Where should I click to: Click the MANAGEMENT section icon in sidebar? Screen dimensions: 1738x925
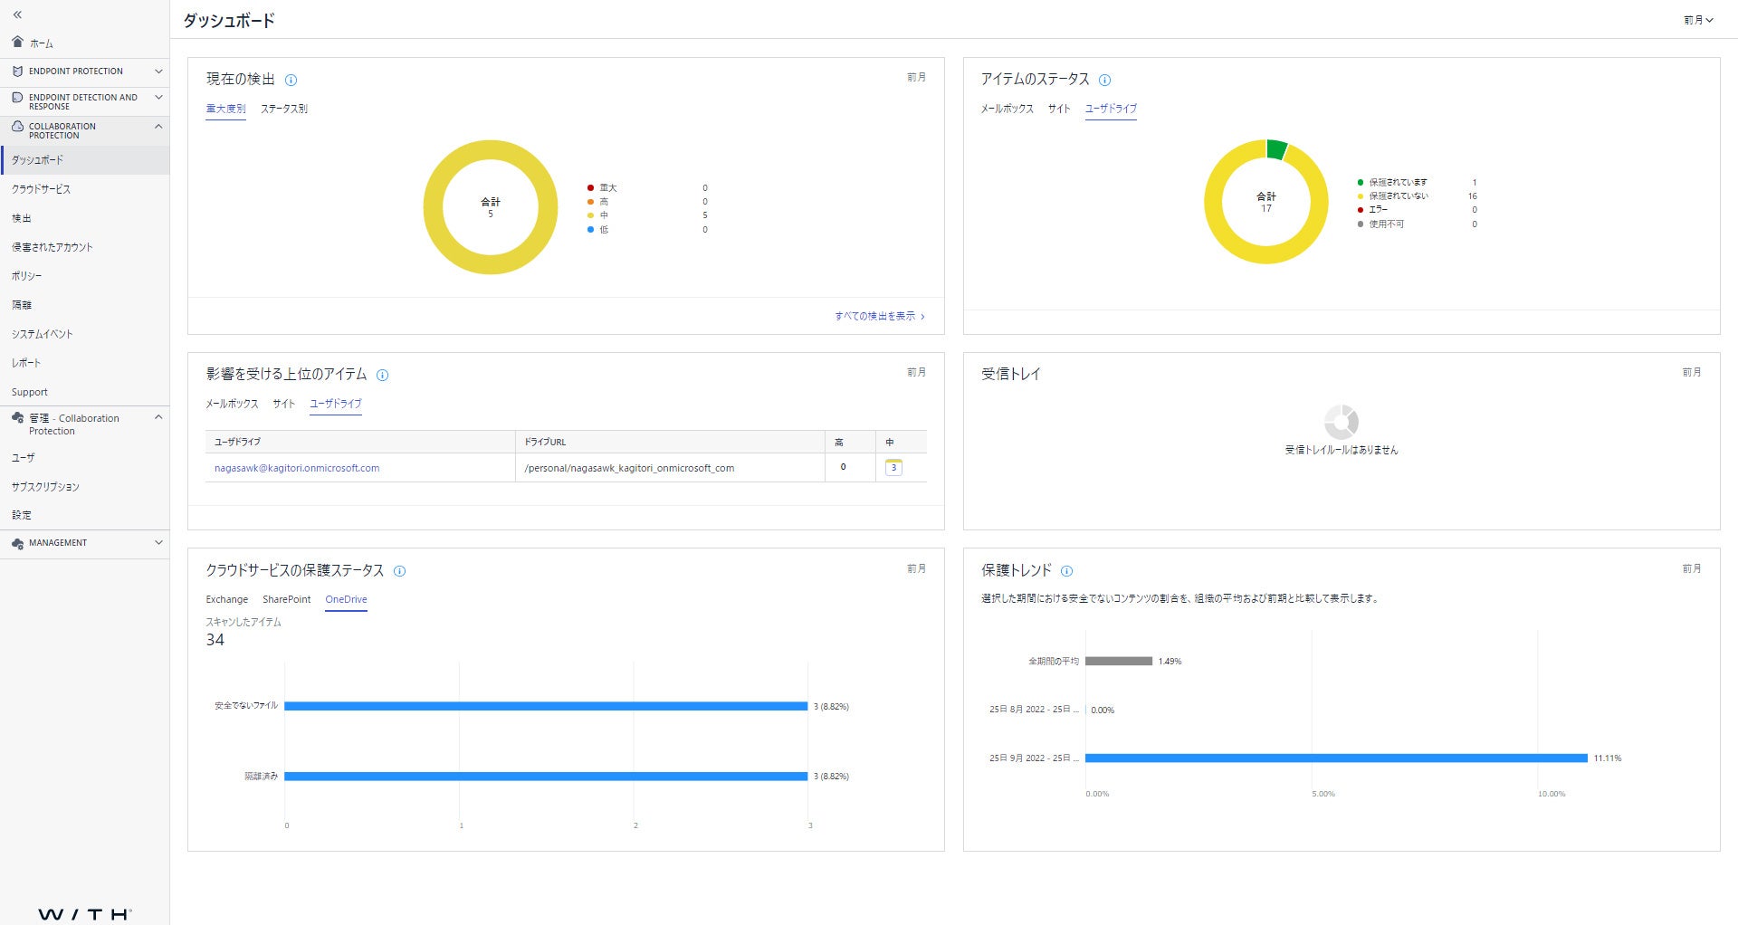point(18,543)
